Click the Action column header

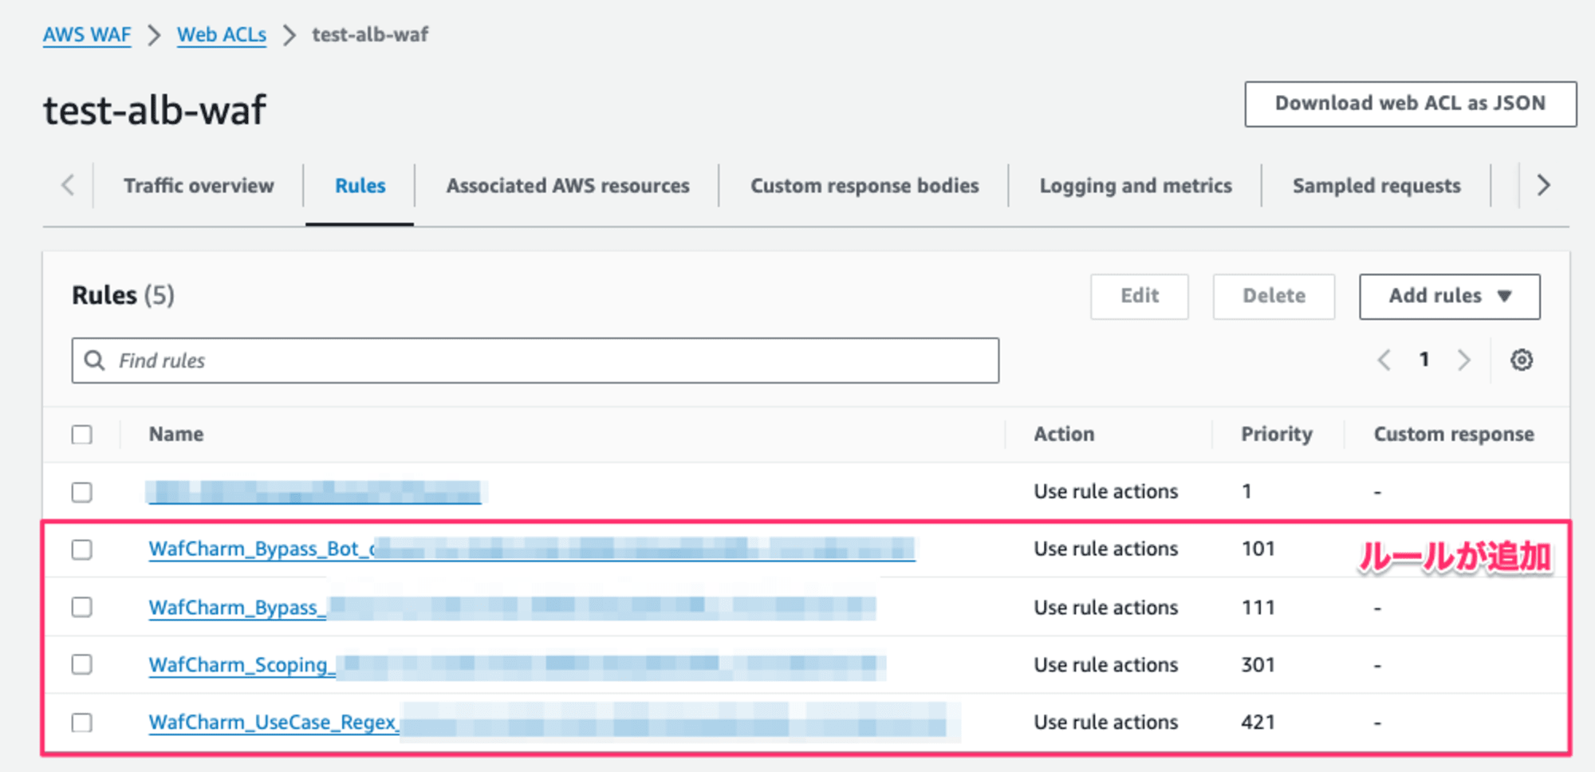1064,435
